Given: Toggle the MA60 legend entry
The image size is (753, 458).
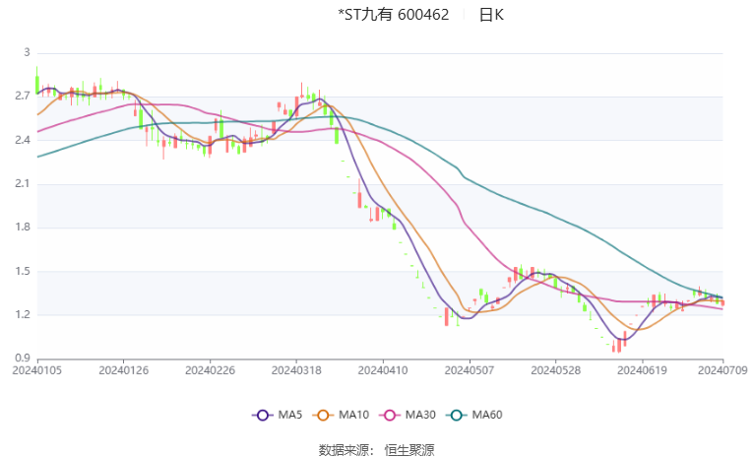Looking at the screenshot, I should (x=474, y=415).
